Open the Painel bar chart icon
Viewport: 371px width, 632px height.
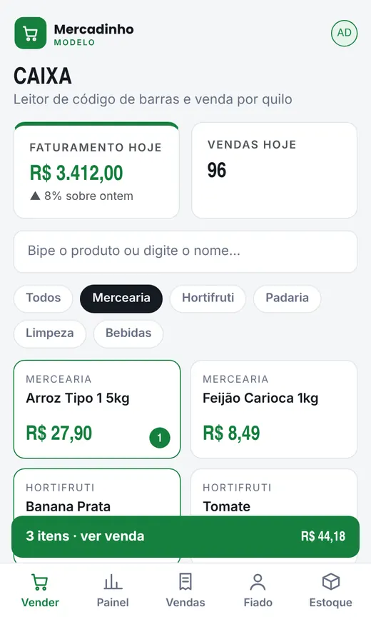point(113,582)
